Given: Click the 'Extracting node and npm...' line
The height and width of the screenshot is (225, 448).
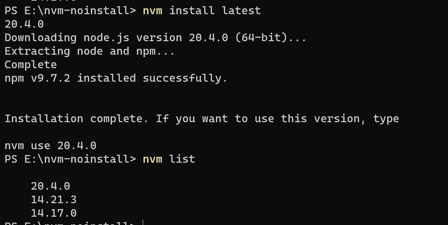Looking at the screenshot, I should pyautogui.click(x=90, y=51).
